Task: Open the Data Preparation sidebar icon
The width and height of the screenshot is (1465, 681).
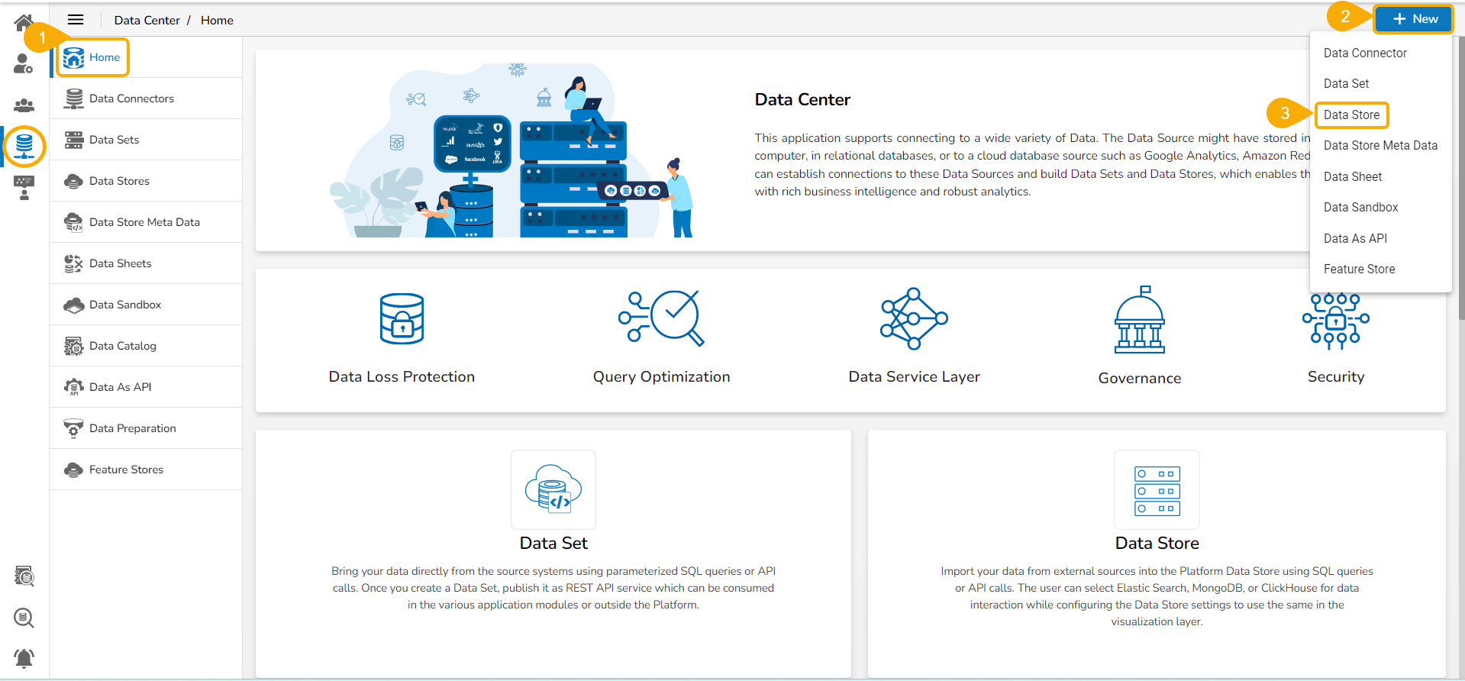Action: pos(73,428)
